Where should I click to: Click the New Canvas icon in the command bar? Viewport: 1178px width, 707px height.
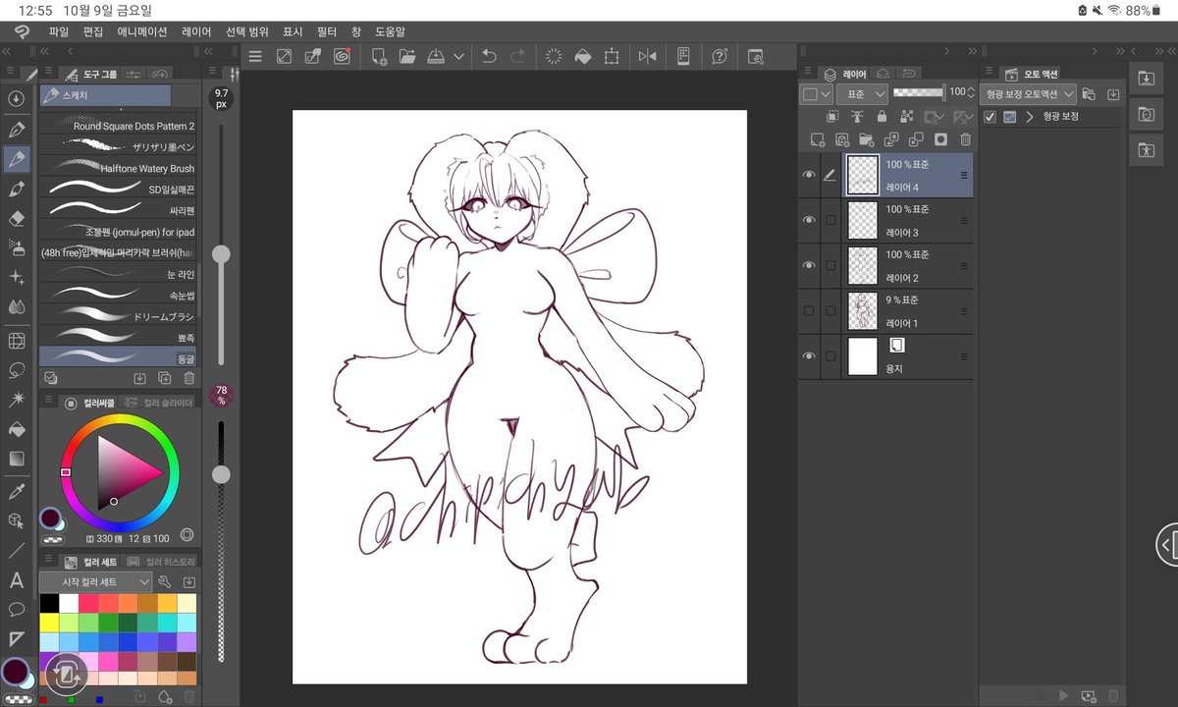378,57
